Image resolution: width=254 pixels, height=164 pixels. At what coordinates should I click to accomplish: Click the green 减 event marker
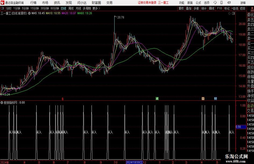(x=157, y=99)
